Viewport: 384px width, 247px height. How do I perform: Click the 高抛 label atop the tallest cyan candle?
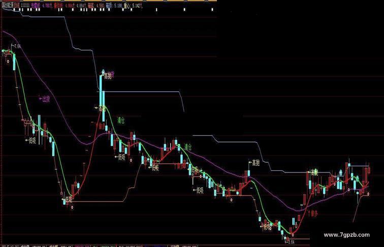coord(109,76)
